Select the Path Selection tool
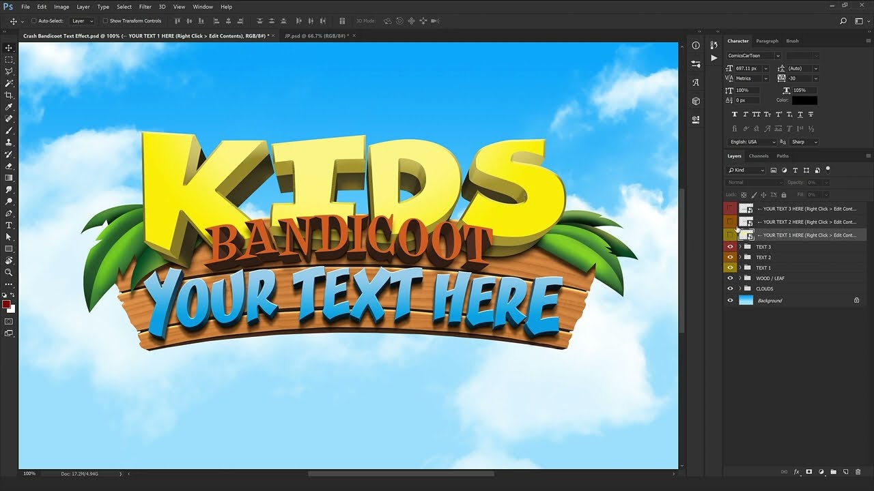The image size is (874, 491). point(9,237)
